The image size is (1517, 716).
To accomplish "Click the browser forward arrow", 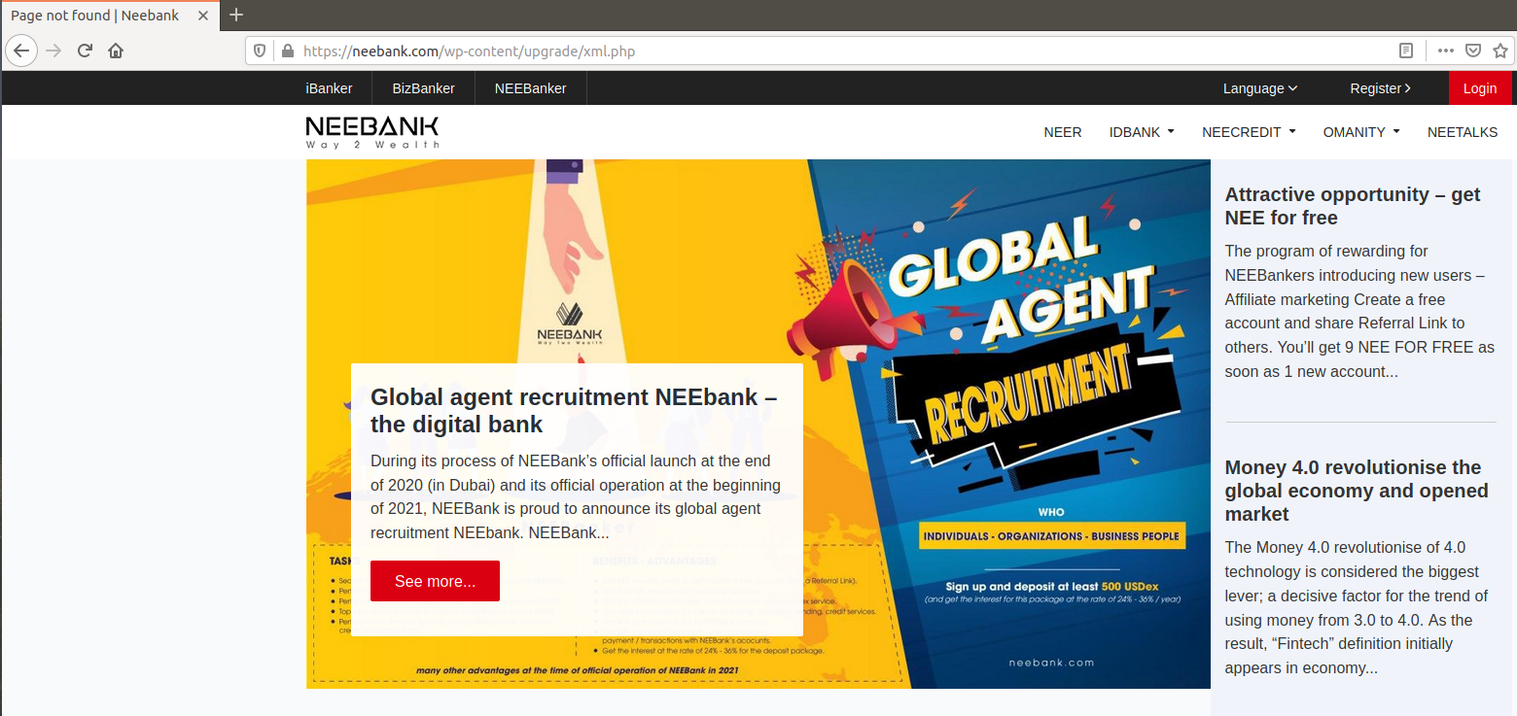I will click(x=53, y=51).
